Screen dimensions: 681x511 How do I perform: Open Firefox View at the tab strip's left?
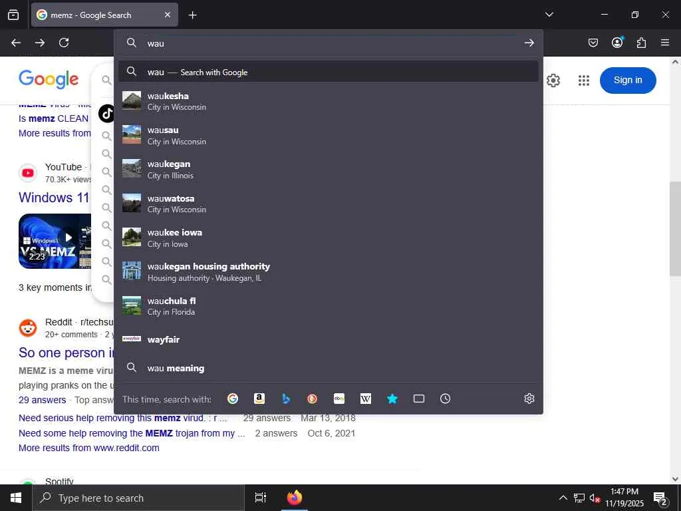click(13, 15)
